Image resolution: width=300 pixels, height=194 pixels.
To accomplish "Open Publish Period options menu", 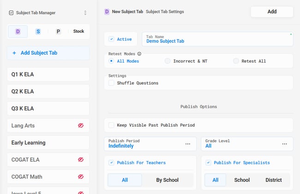I will click(188, 144).
